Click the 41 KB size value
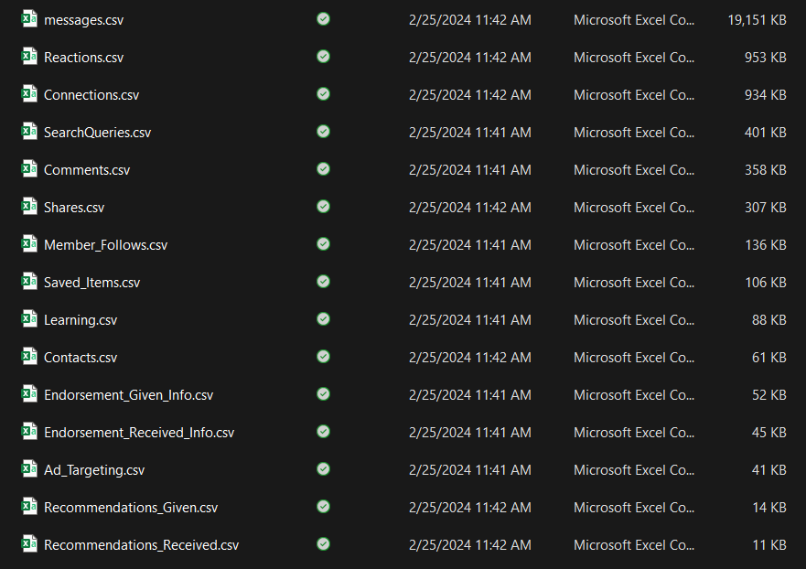 [x=769, y=470]
